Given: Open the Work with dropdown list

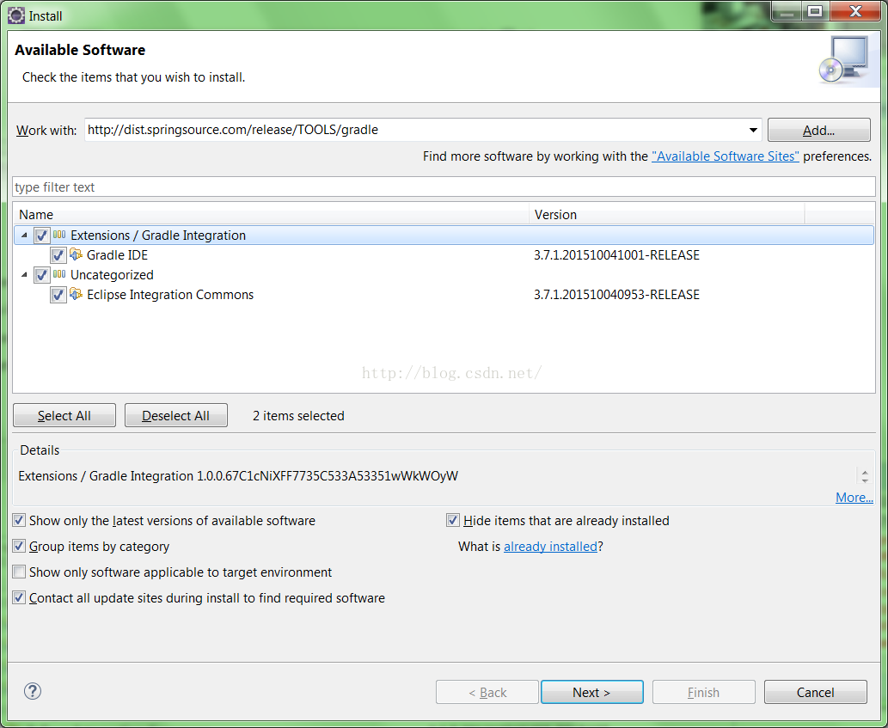Looking at the screenshot, I should 753,130.
